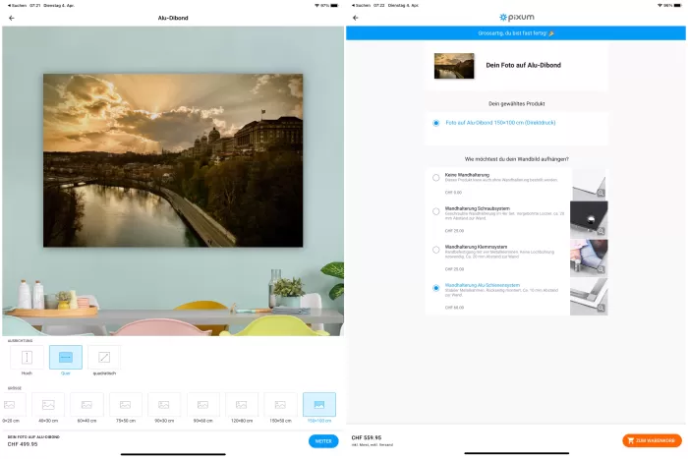The width and height of the screenshot is (688, 459).
Task: Tap the 'Keine Wandhalterung' label text
Action: (x=467, y=175)
